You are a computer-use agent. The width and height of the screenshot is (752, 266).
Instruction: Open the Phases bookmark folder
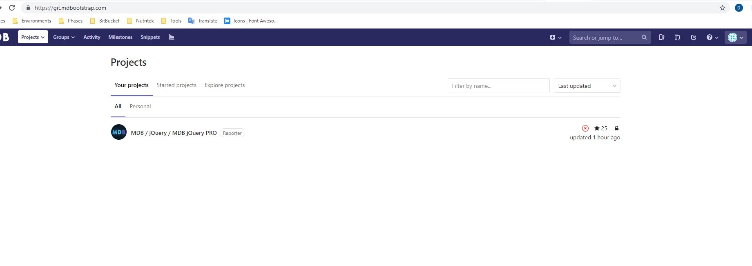point(71,21)
